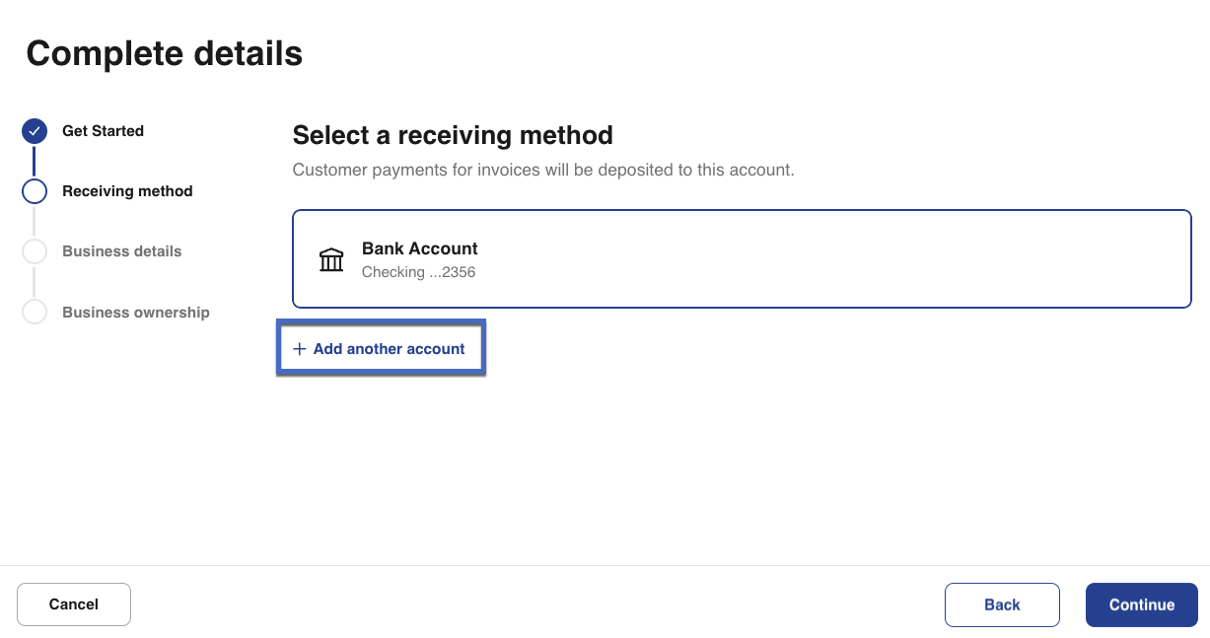Click the Get Started checkmark step icon
The image size is (1210, 638).
point(35,131)
